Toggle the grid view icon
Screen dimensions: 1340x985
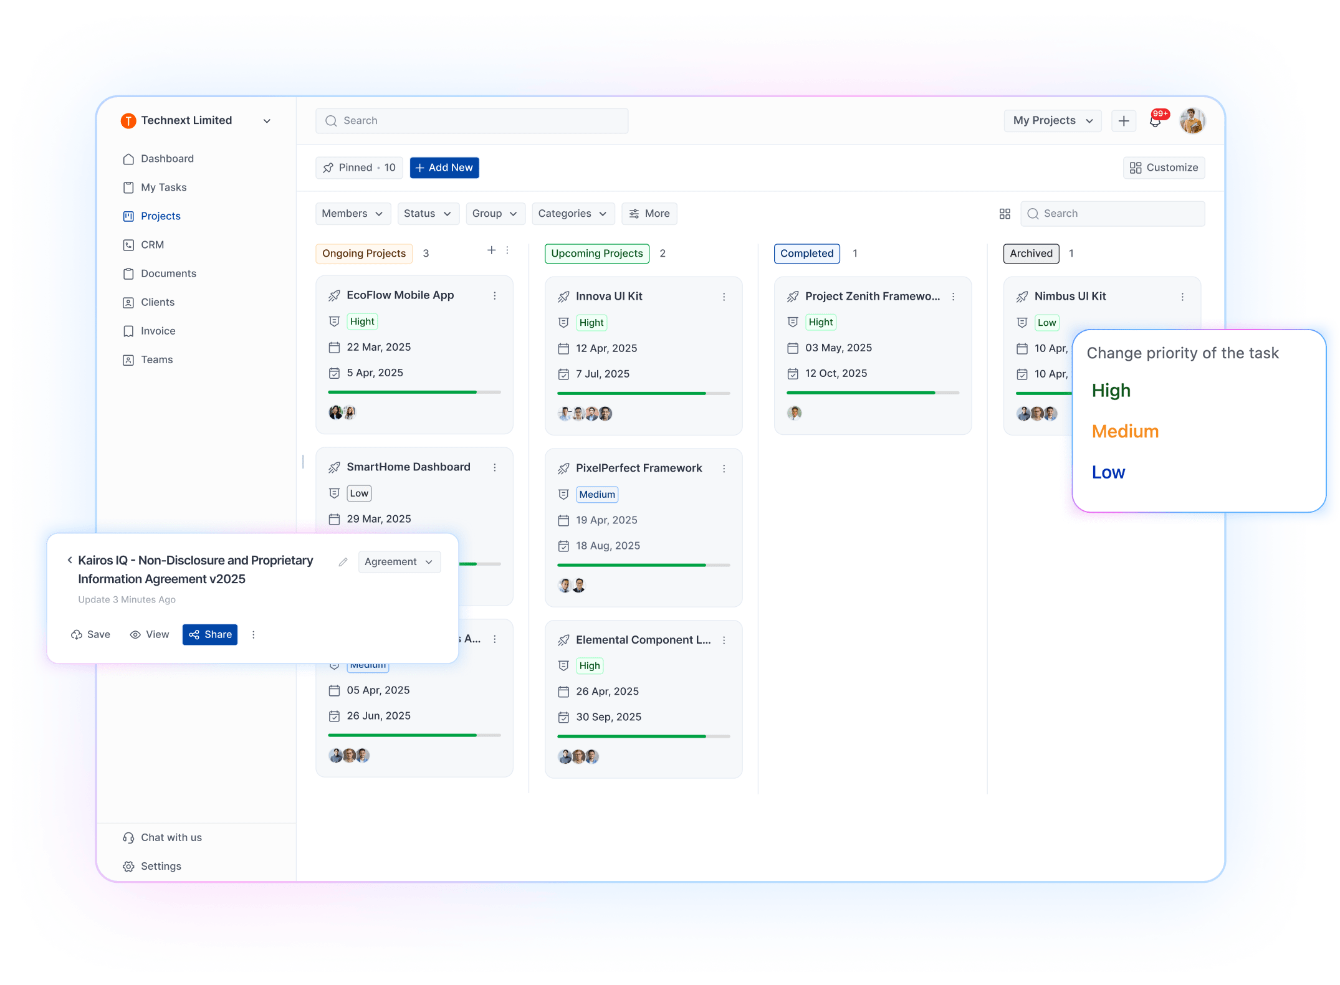pyautogui.click(x=1005, y=214)
